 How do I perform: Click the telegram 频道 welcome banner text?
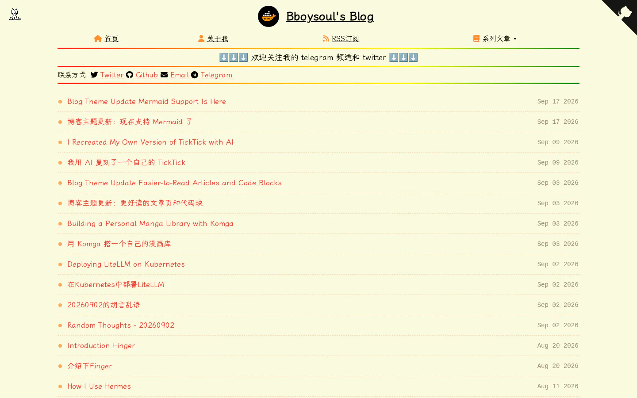(x=318, y=57)
